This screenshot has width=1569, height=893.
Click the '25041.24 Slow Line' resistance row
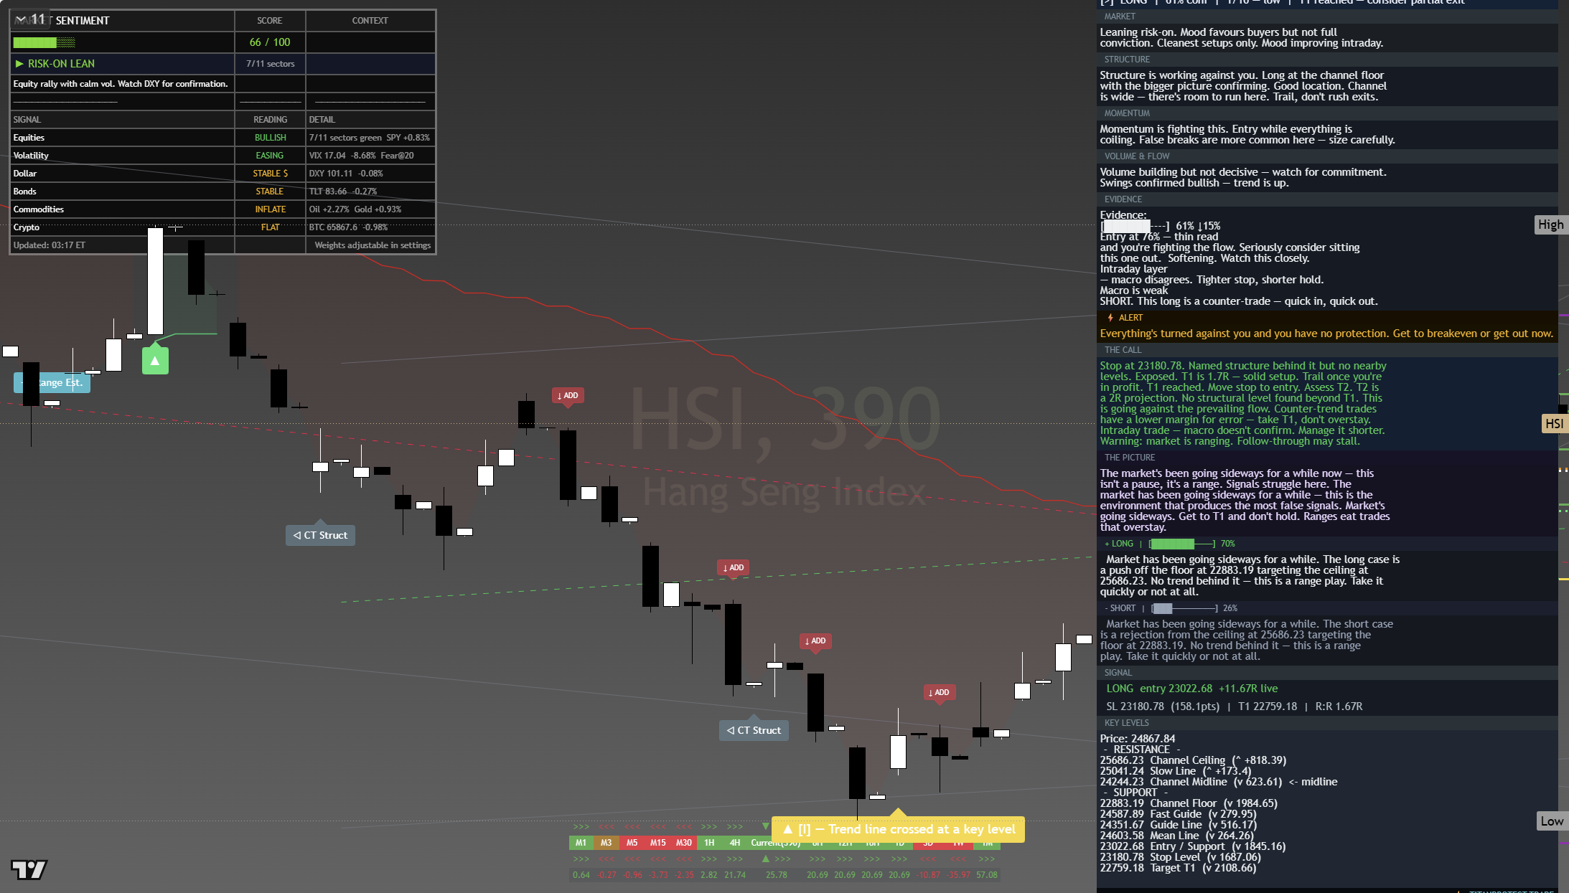click(1176, 771)
